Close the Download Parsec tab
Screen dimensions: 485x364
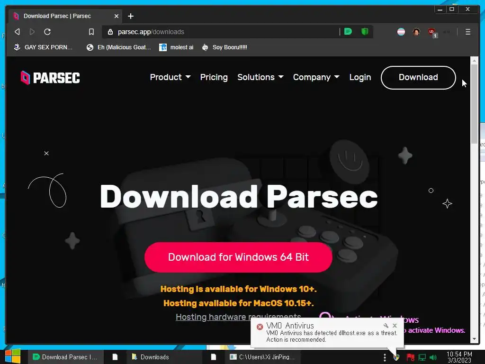click(x=117, y=16)
